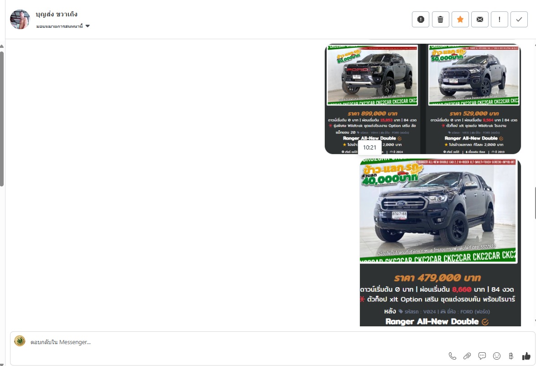The image size is (536, 366).
Task: Open the 479,000 baht Ranger image
Action: click(x=440, y=242)
